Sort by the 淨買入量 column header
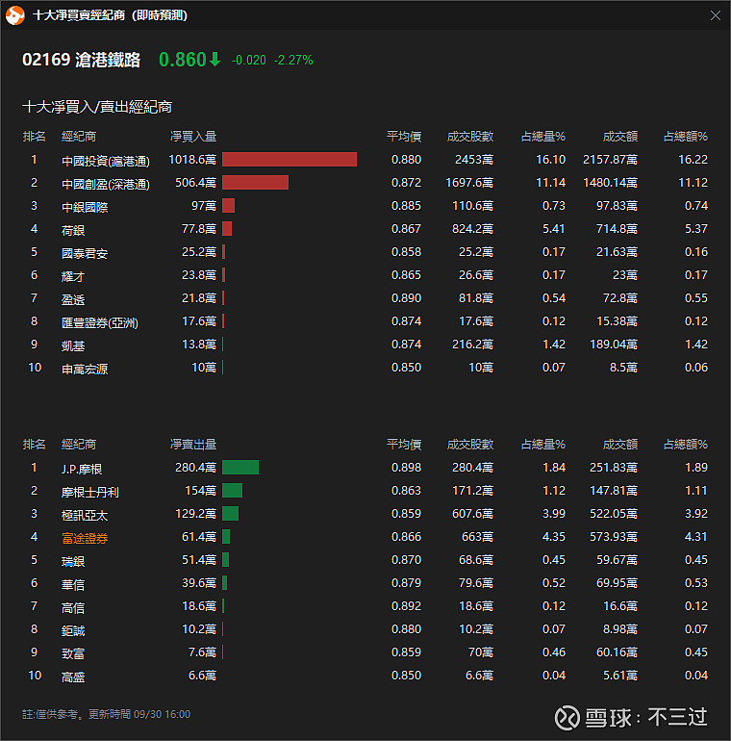Image resolution: width=731 pixels, height=741 pixels. pos(193,137)
